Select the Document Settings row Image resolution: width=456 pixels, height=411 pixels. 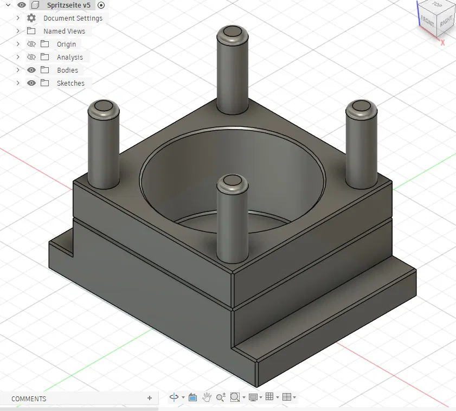click(x=73, y=18)
